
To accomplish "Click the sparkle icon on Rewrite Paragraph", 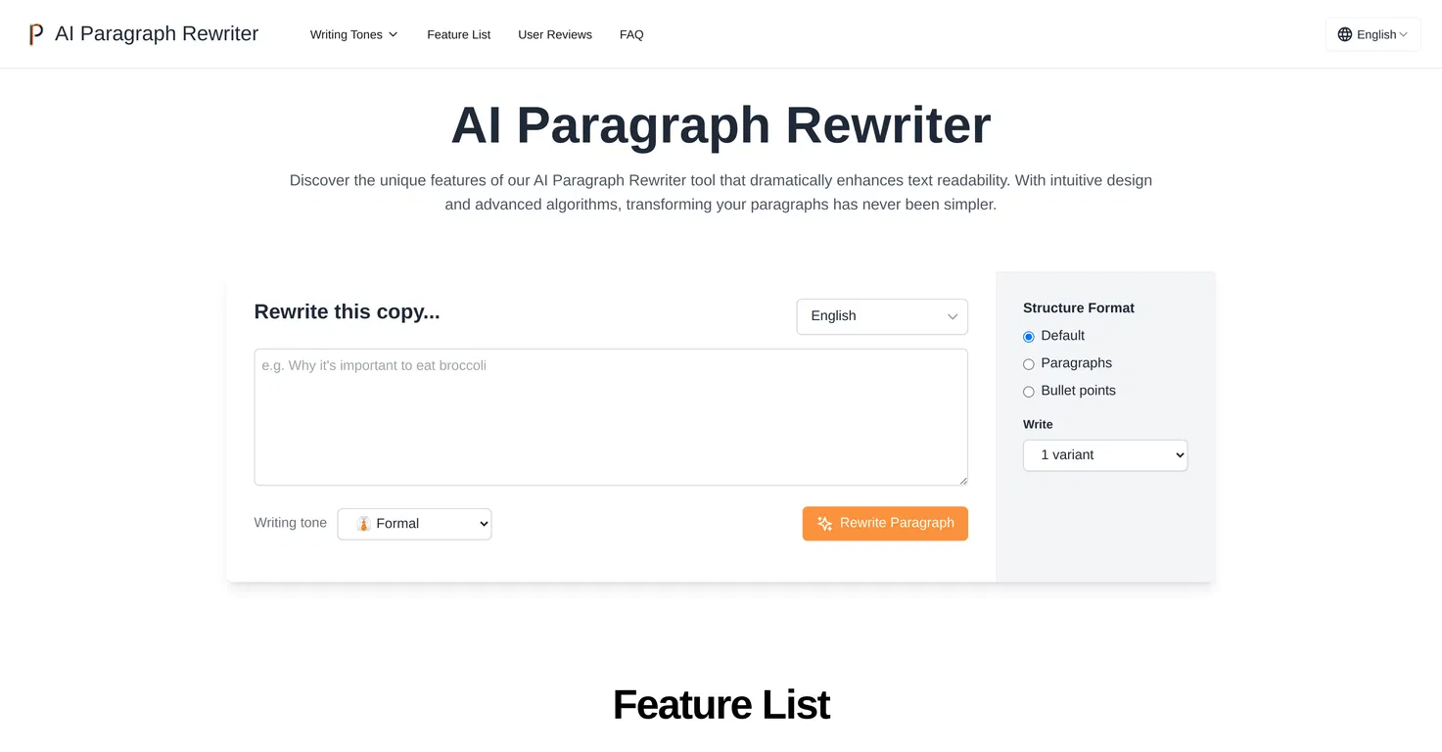I will tap(824, 523).
